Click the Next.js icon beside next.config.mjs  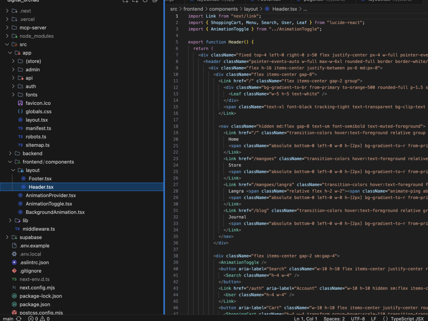coord(14,288)
